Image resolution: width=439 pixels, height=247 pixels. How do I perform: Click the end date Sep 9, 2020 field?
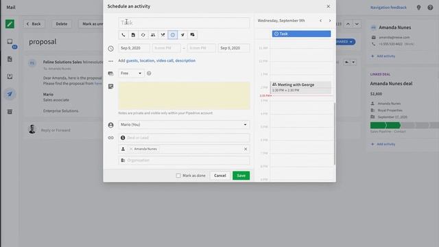point(234,48)
